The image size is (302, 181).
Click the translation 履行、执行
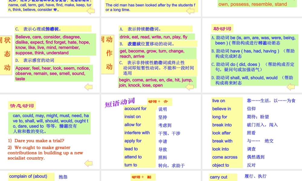[x=255, y=176]
